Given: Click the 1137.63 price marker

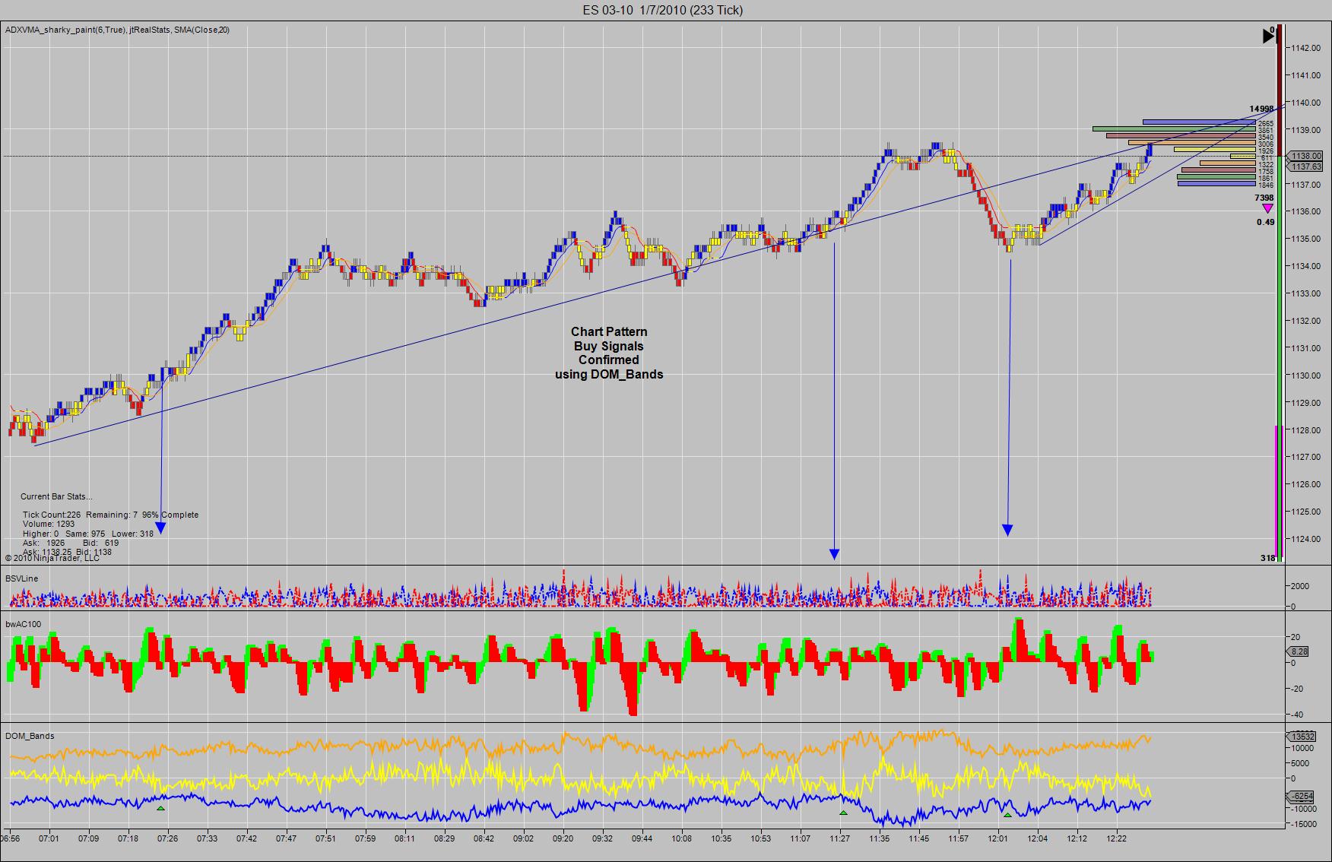Looking at the screenshot, I should pos(1306,166).
